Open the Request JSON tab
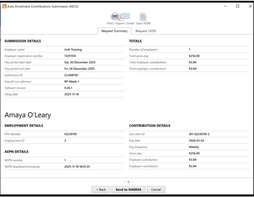Screen dimensions: 254x197 coord(146,31)
